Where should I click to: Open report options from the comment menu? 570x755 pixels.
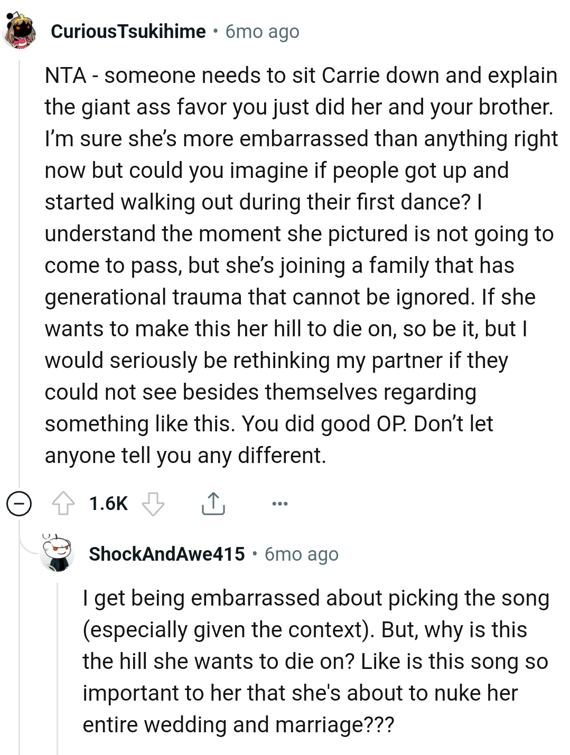[279, 503]
